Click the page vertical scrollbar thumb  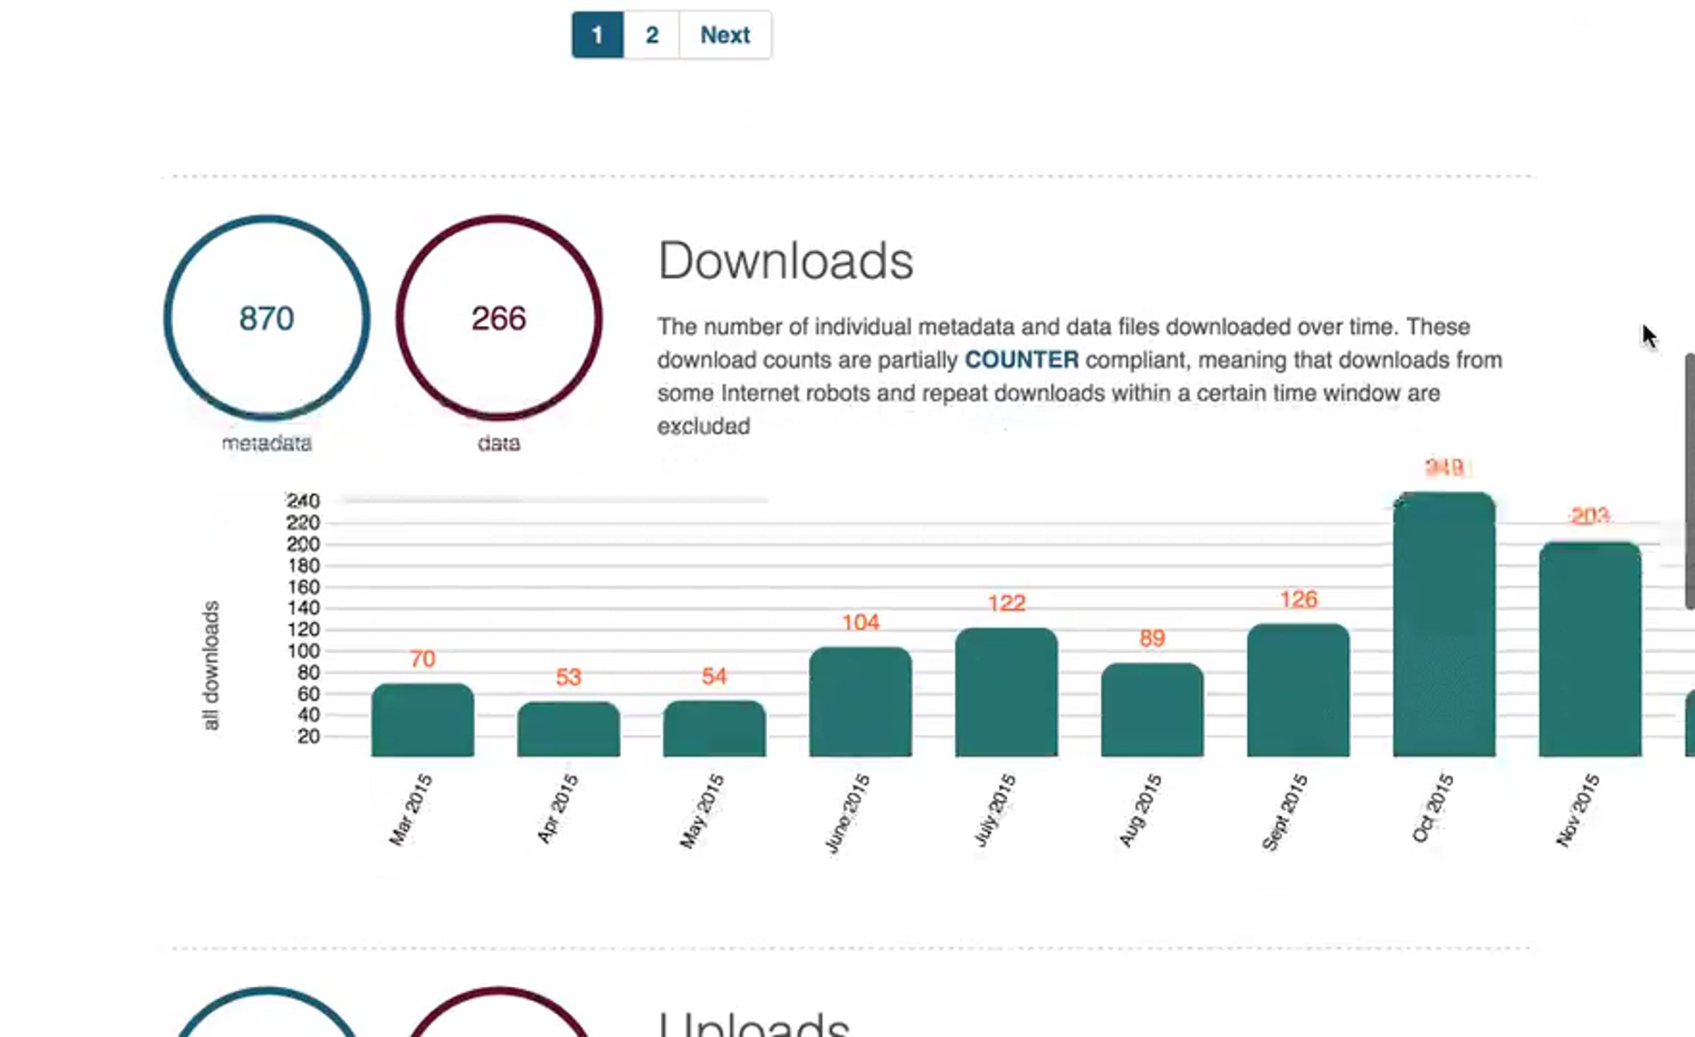1689,480
